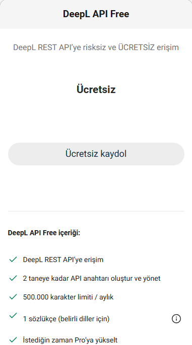The image size is (192, 345).
Task: Click the Ücretsiz kaydol button
Action: point(96,154)
